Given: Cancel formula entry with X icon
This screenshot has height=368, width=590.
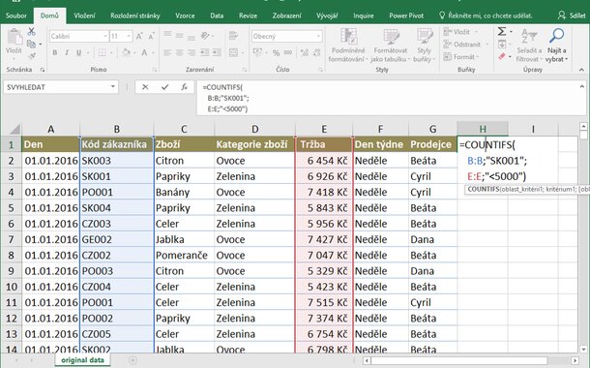Looking at the screenshot, I should 145,87.
